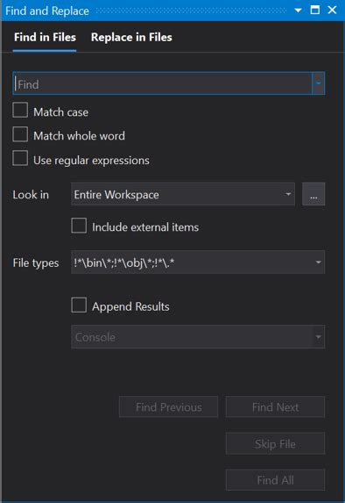Click the Find All button
The height and width of the screenshot is (503, 345).
pos(275,480)
